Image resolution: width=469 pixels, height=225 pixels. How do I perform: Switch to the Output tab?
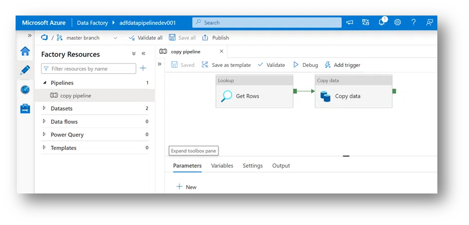click(281, 166)
